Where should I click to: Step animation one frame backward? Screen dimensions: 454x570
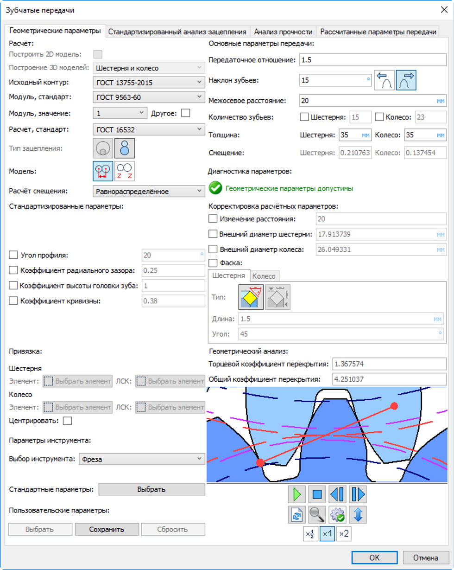click(338, 494)
